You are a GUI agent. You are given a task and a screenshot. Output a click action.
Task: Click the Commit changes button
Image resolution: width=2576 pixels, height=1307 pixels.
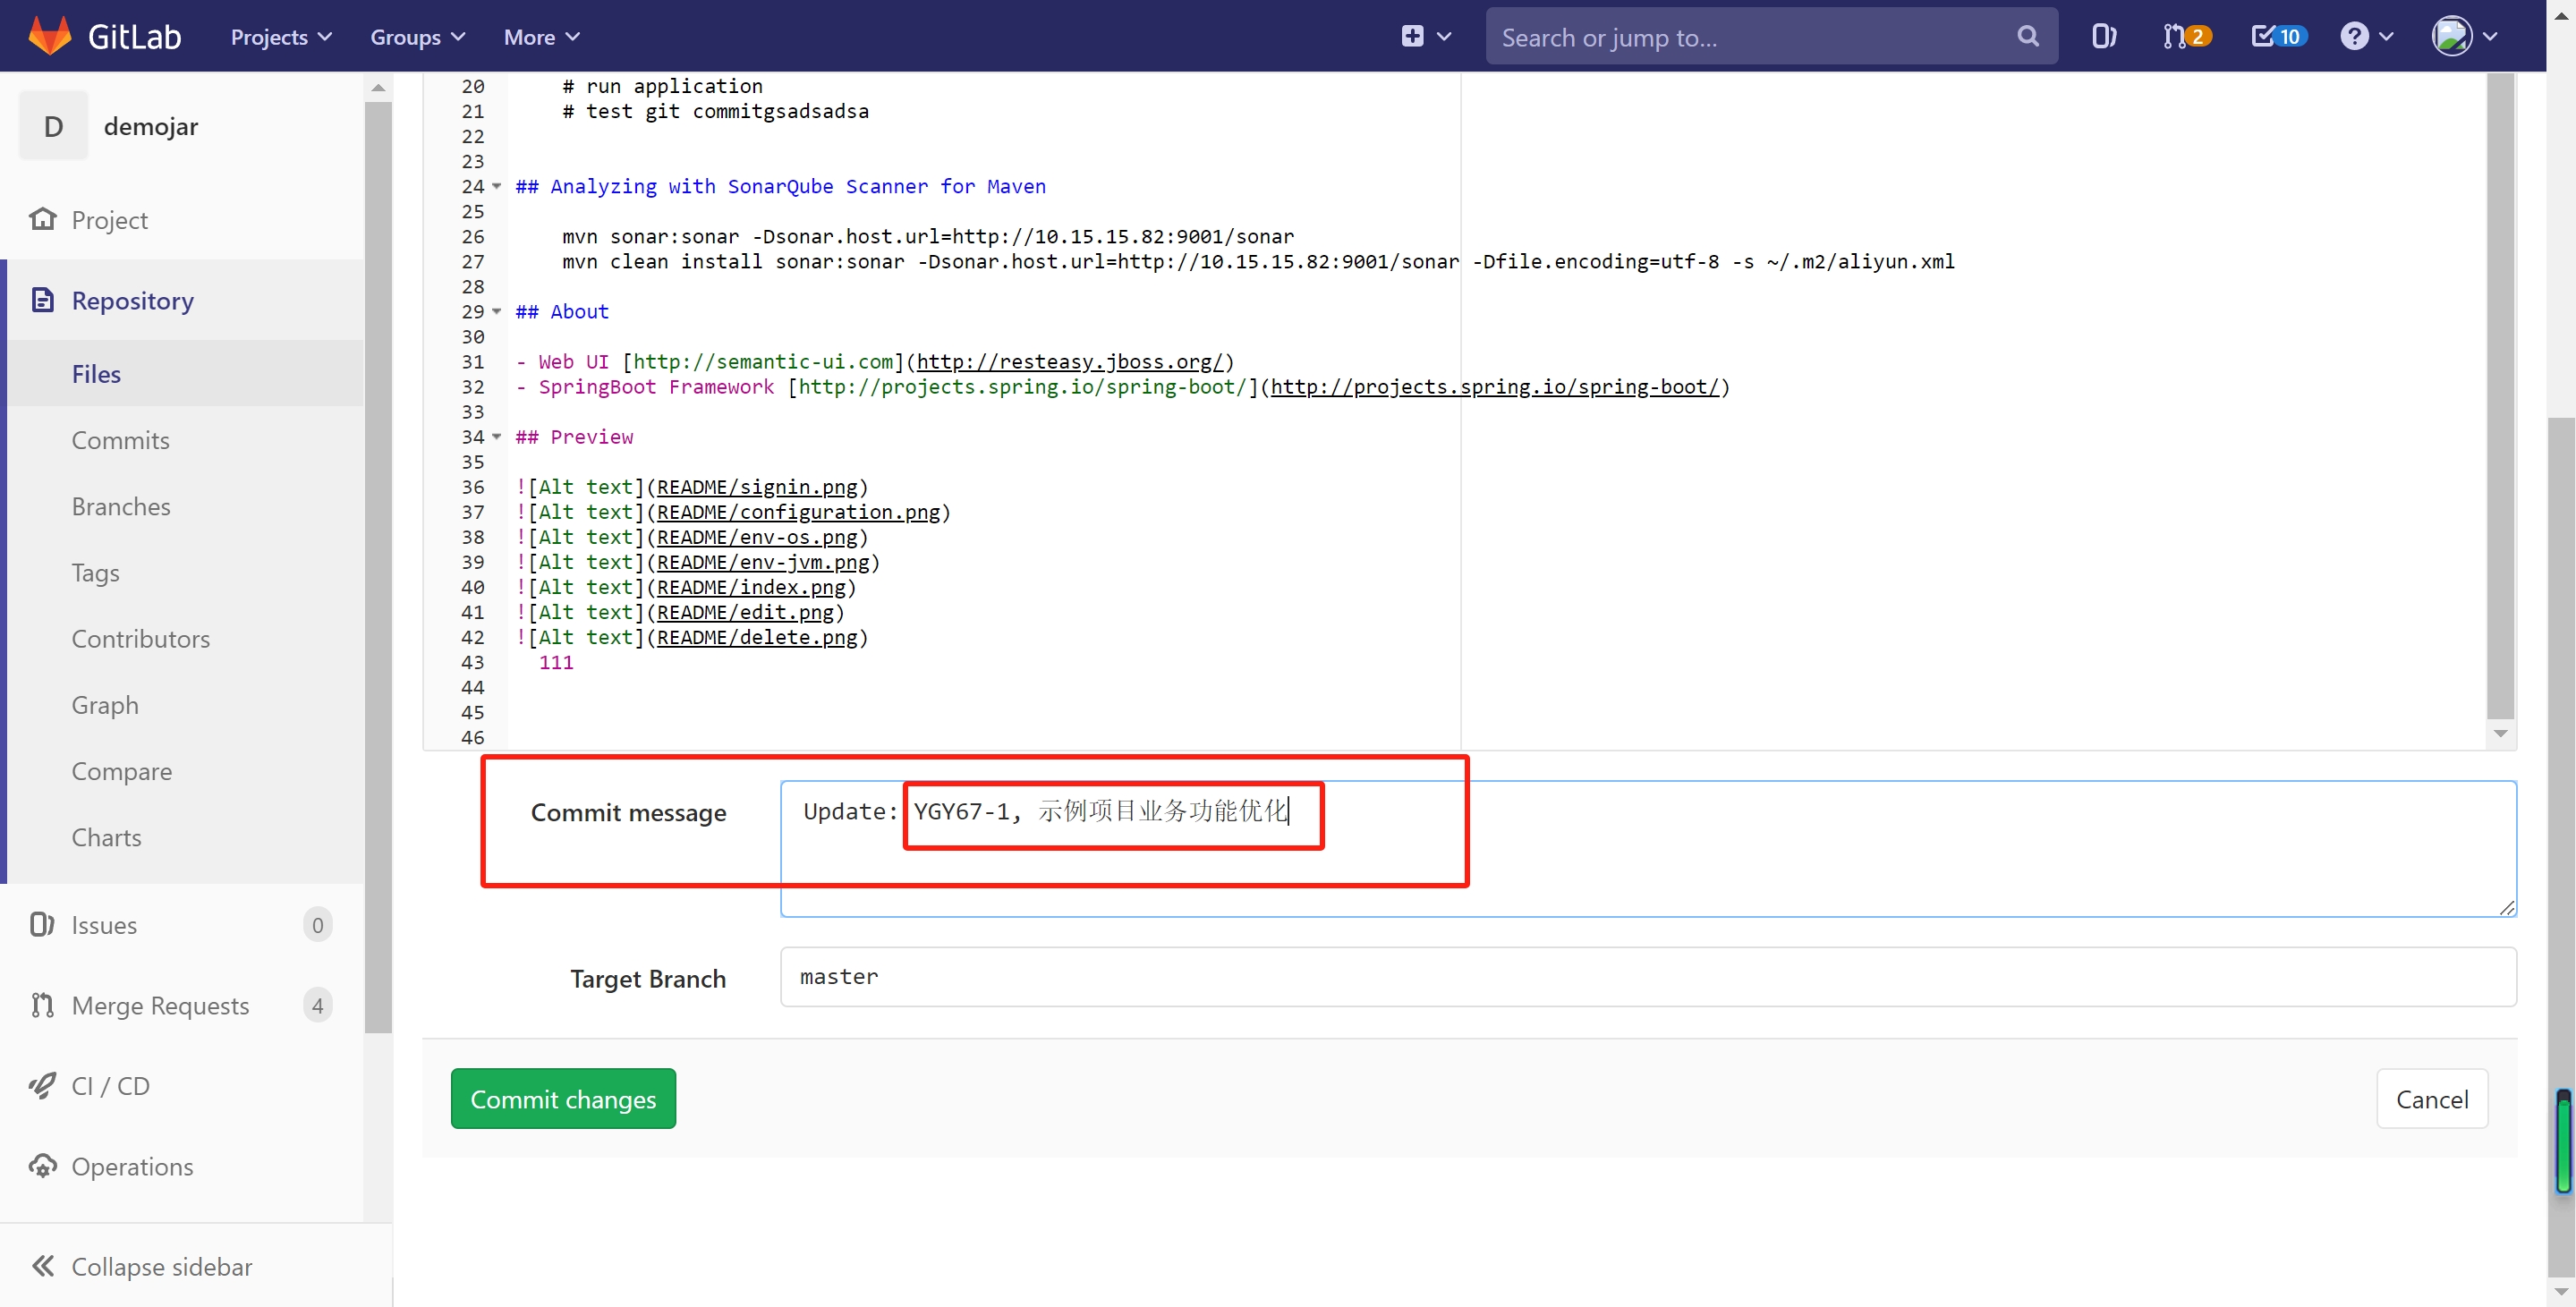pyautogui.click(x=563, y=1098)
